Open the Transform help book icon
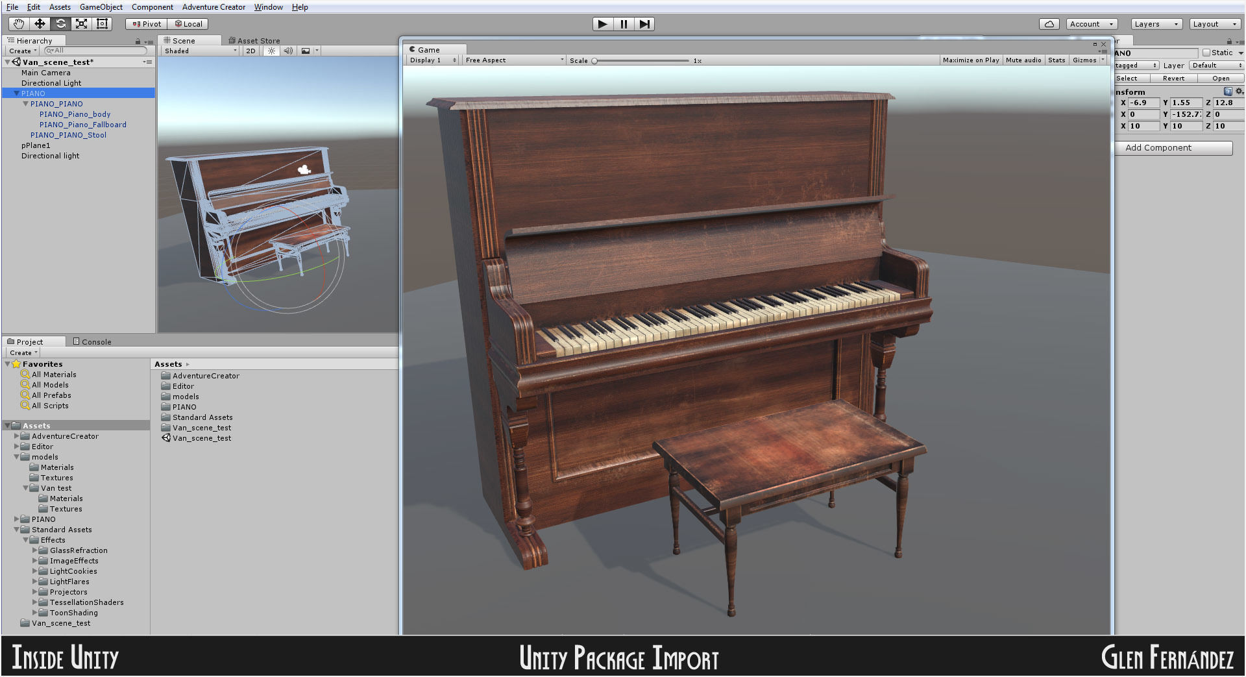Screen dimensions: 1246x677 pyautogui.click(x=1228, y=92)
